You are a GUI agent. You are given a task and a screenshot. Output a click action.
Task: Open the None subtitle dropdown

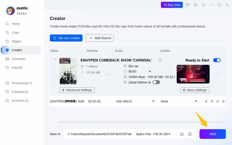tap(196, 101)
